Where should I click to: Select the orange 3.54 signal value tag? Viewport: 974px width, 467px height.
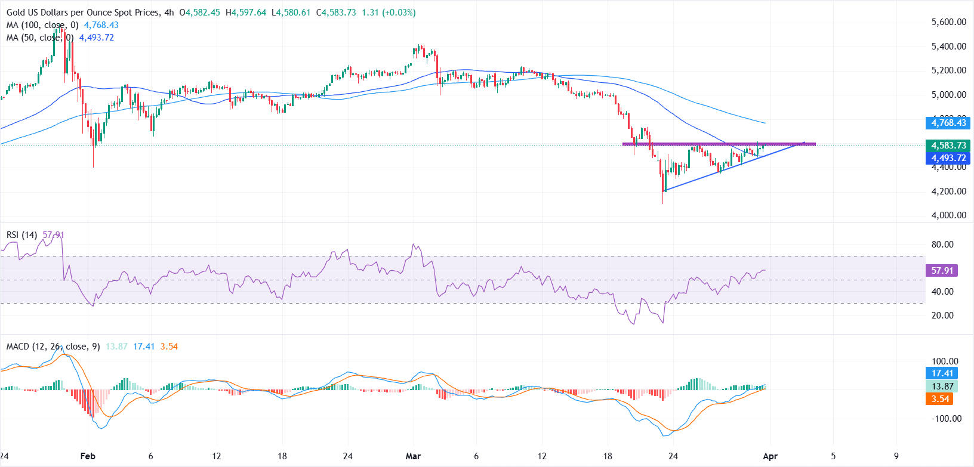(940, 399)
